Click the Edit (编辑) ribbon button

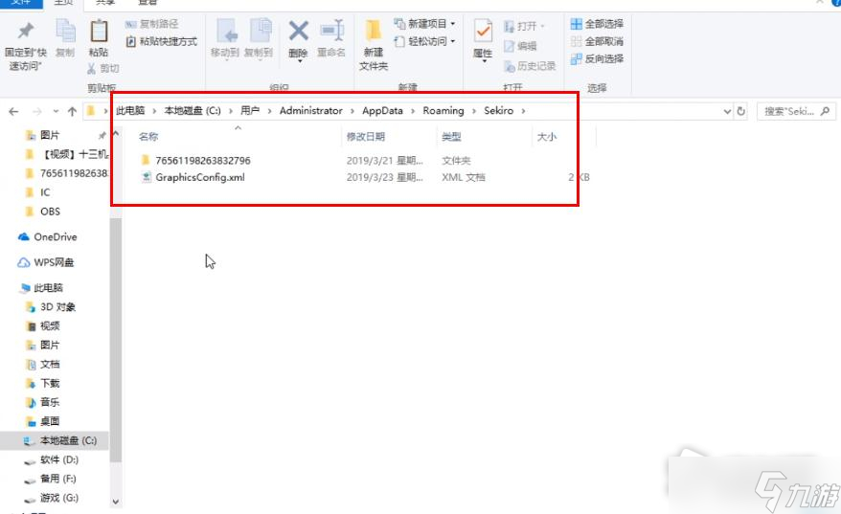[520, 46]
